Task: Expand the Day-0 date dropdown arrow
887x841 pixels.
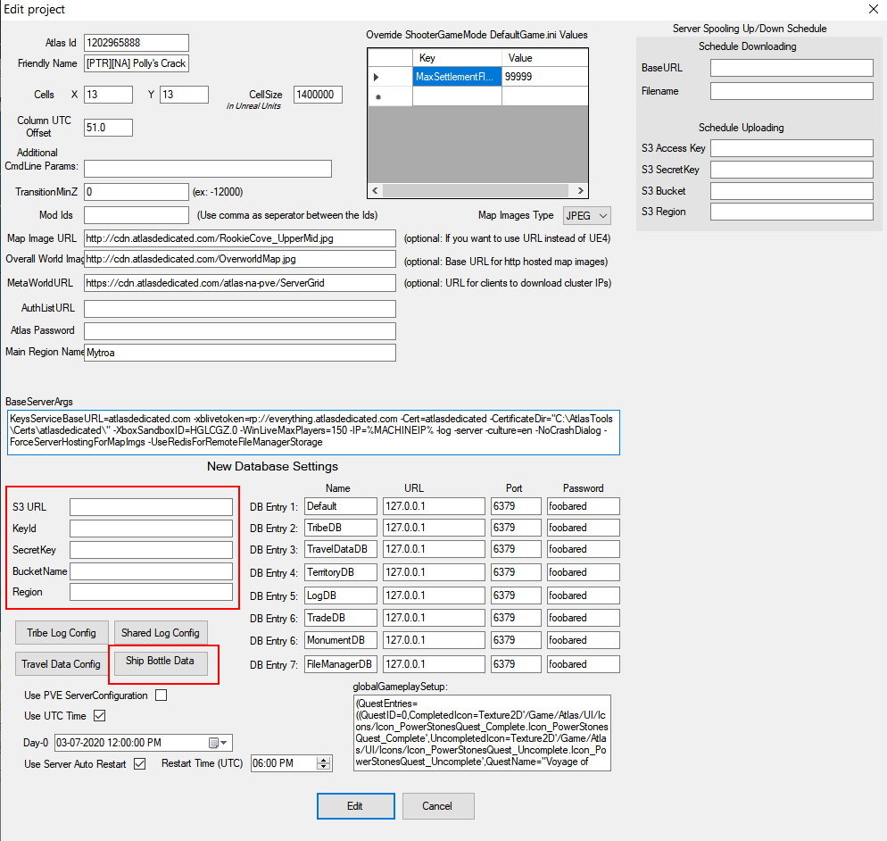Action: (224, 743)
